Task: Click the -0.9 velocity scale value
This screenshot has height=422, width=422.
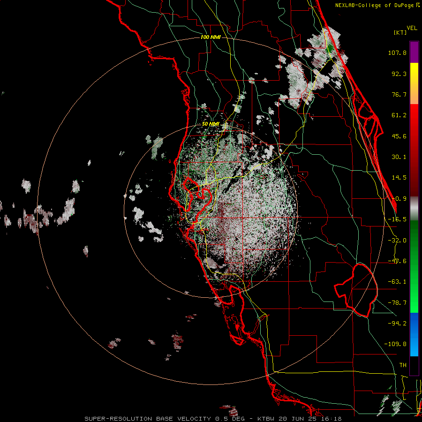Action: pyautogui.click(x=399, y=199)
